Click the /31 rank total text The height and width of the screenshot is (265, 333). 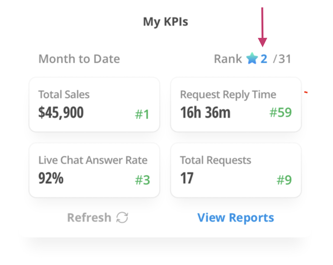[282, 59]
